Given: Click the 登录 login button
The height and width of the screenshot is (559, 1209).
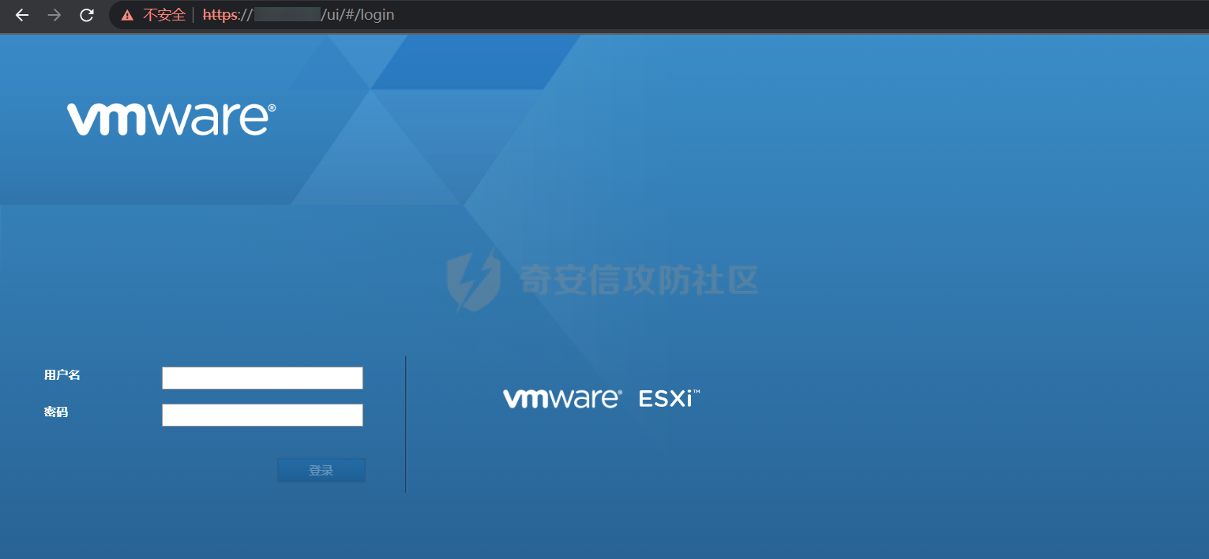Looking at the screenshot, I should pos(321,471).
